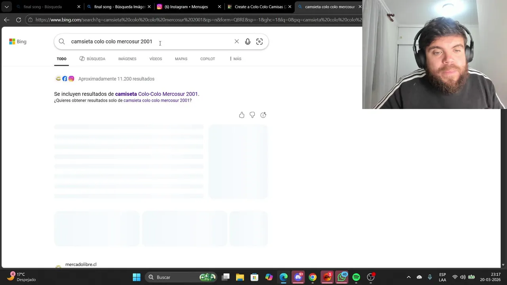
Task: Open the Windows Start menu
Action: 137,277
